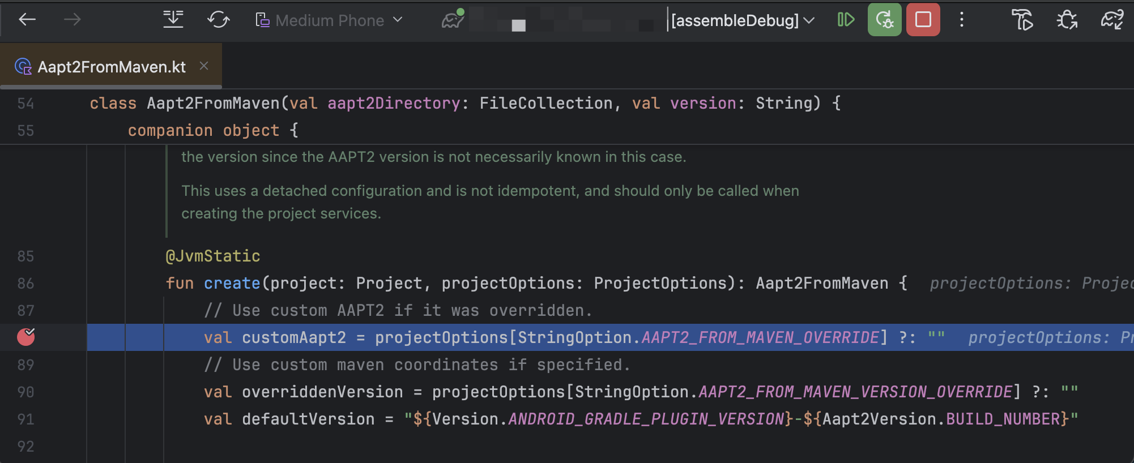Open the three-dot more actions menu
This screenshot has height=463, width=1134.
961,20
